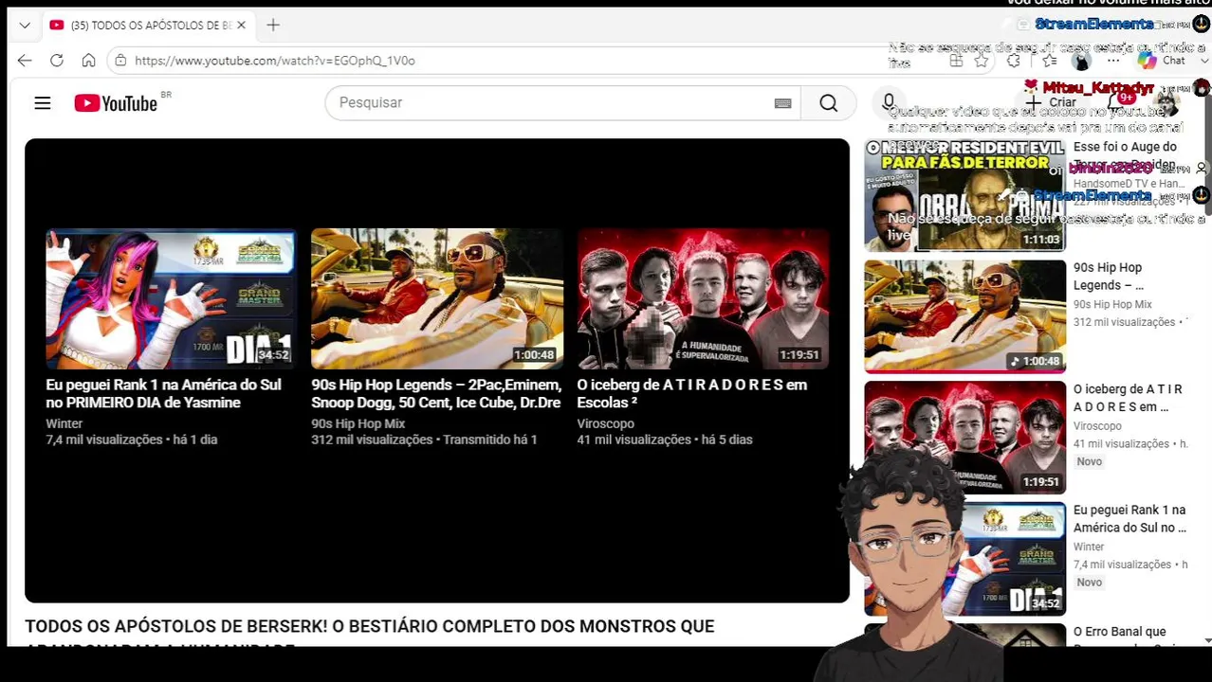1212x682 pixels.
Task: Open the browser extensions puzzle icon
Action: tap(1014, 61)
